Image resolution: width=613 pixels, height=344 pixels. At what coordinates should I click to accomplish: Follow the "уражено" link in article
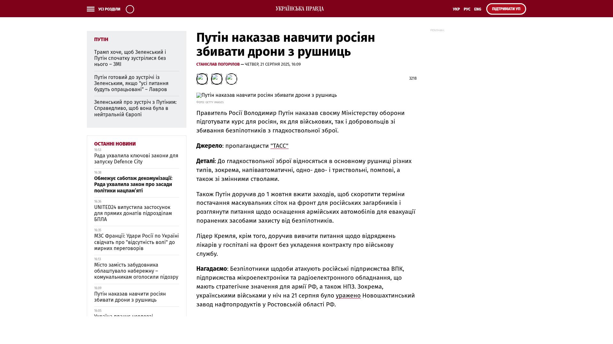[x=348, y=296]
